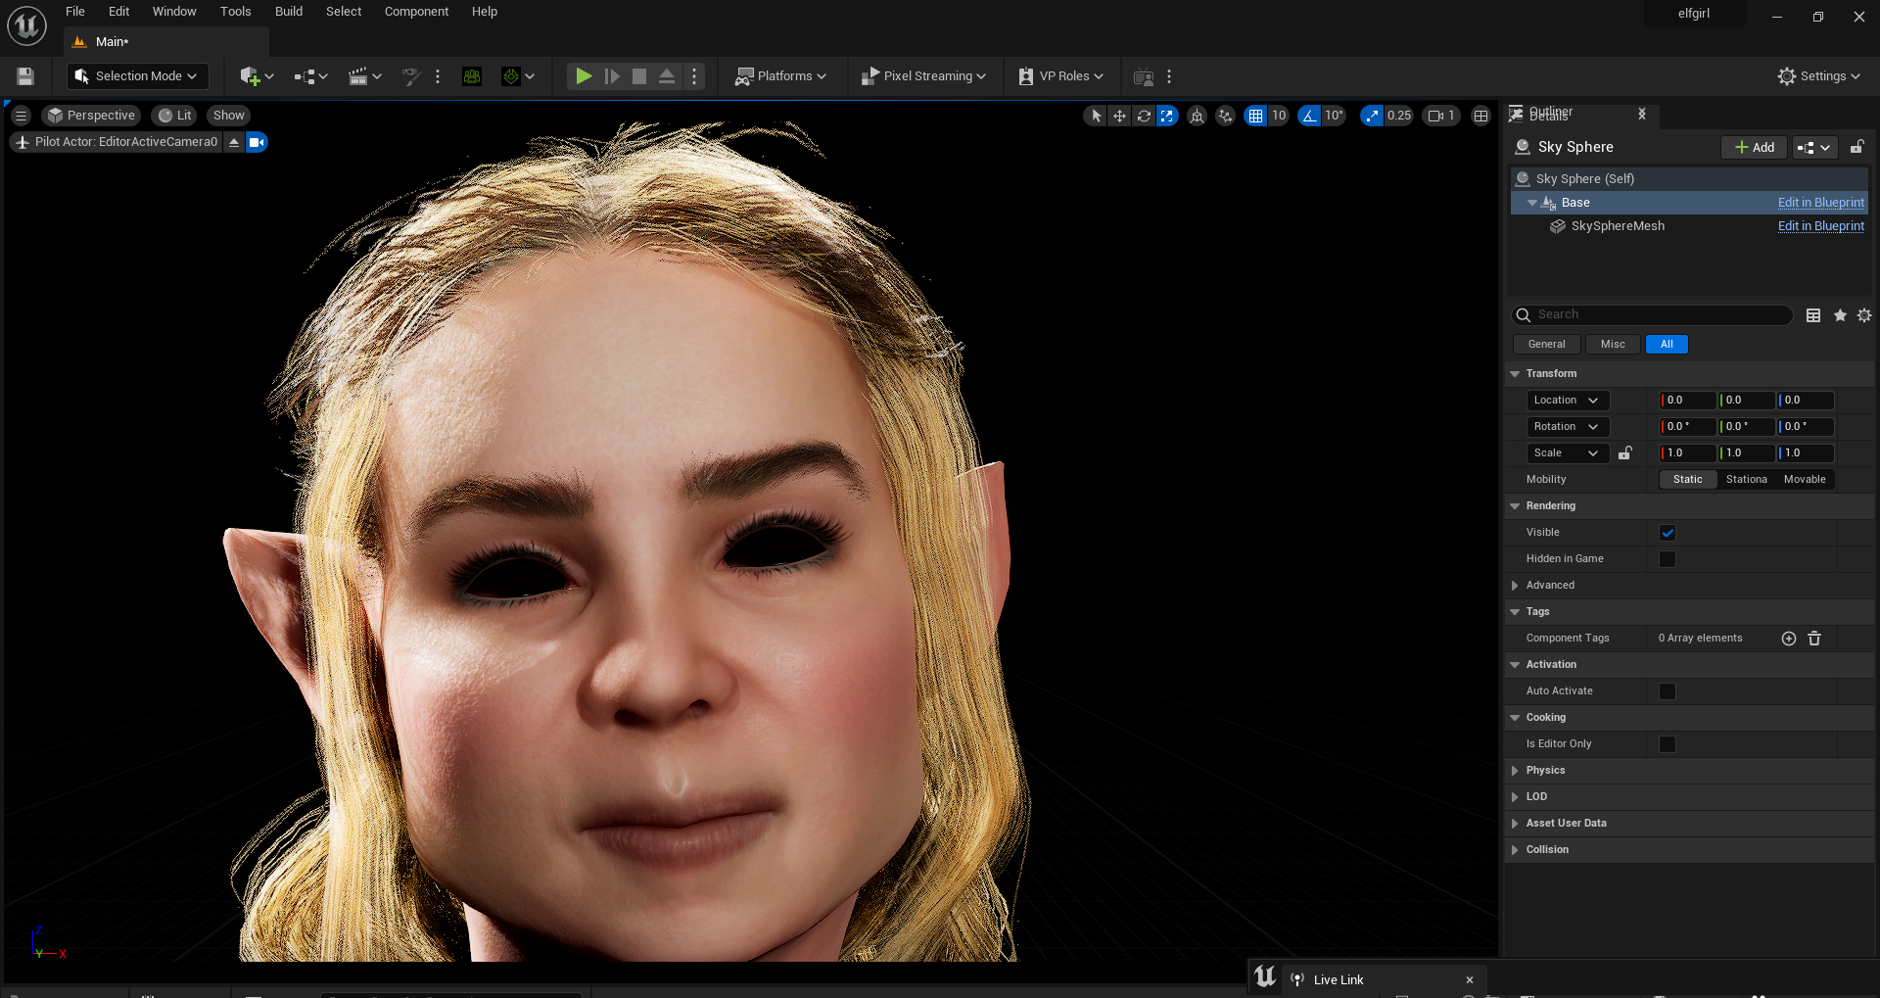Viewport: 1880px width, 998px height.
Task: Open the Platforms dropdown
Action: 780,76
